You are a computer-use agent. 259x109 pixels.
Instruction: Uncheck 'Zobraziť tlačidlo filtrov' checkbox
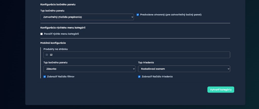45,77
